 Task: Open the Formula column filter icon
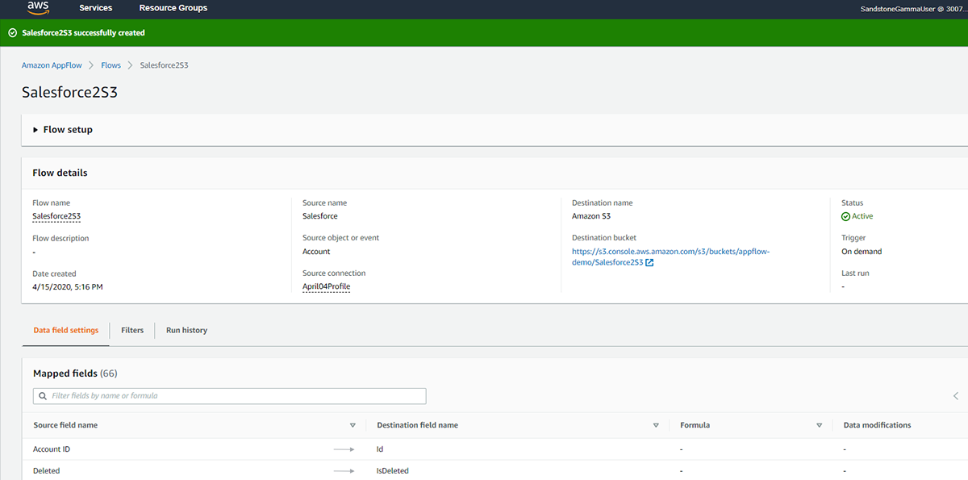coord(819,424)
